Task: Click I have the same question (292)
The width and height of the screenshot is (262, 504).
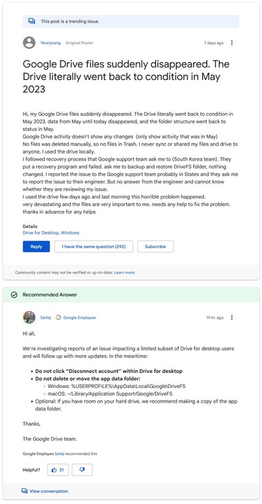Action: (94, 247)
